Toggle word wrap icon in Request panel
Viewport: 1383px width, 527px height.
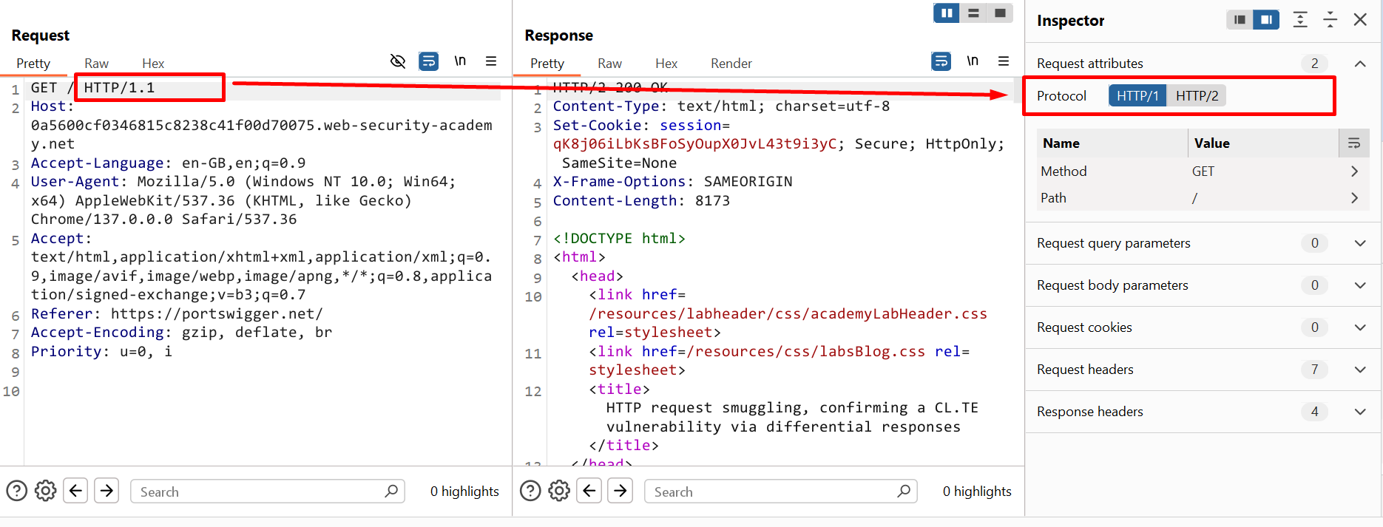(428, 61)
